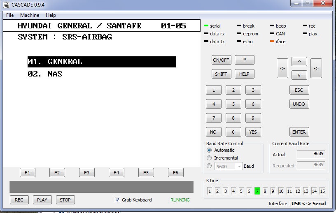
Task: Select K Line pin 1
Action: (210, 191)
